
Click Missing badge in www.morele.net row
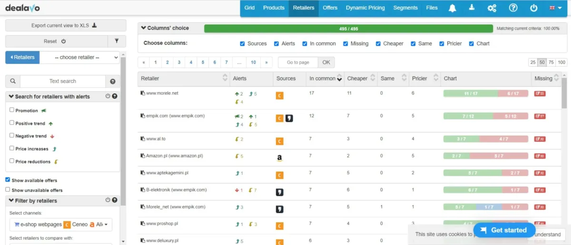(x=540, y=94)
